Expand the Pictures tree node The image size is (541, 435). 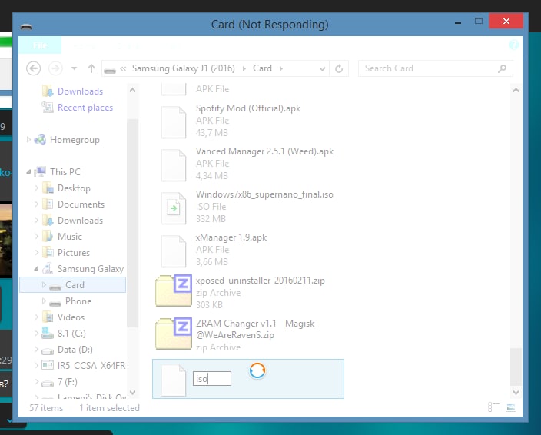36,253
